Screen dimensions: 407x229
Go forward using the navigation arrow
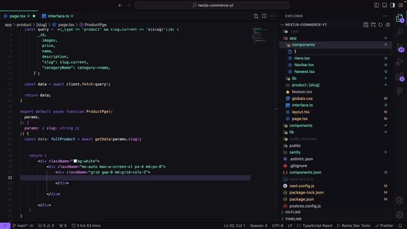tap(128, 5)
